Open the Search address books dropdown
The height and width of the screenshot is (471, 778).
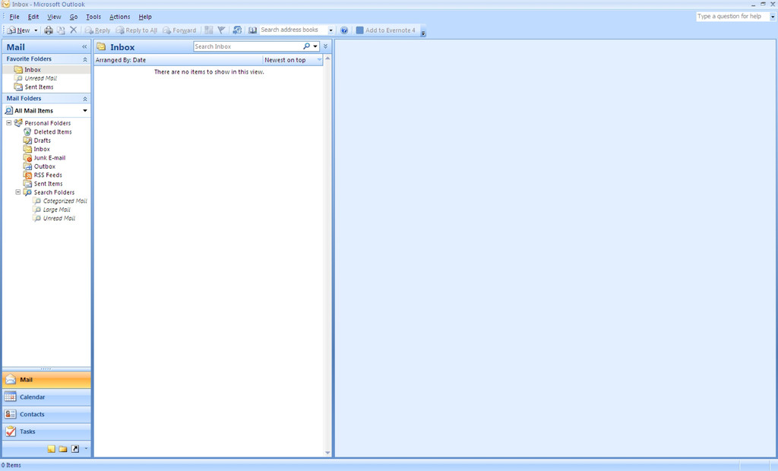pos(331,30)
